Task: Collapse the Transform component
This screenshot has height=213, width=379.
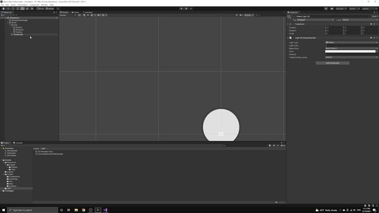Action: pyautogui.click(x=288, y=24)
